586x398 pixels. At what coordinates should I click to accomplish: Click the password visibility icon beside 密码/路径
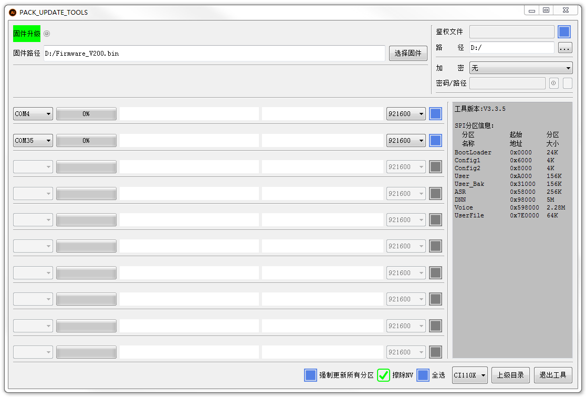pos(553,83)
